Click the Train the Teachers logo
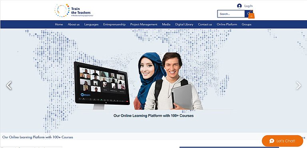Image resolution: width=307 pixels, height=148 pixels. 74,10
